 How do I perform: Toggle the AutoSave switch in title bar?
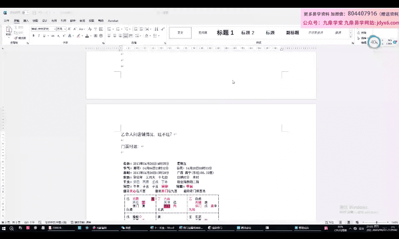click(x=25, y=13)
